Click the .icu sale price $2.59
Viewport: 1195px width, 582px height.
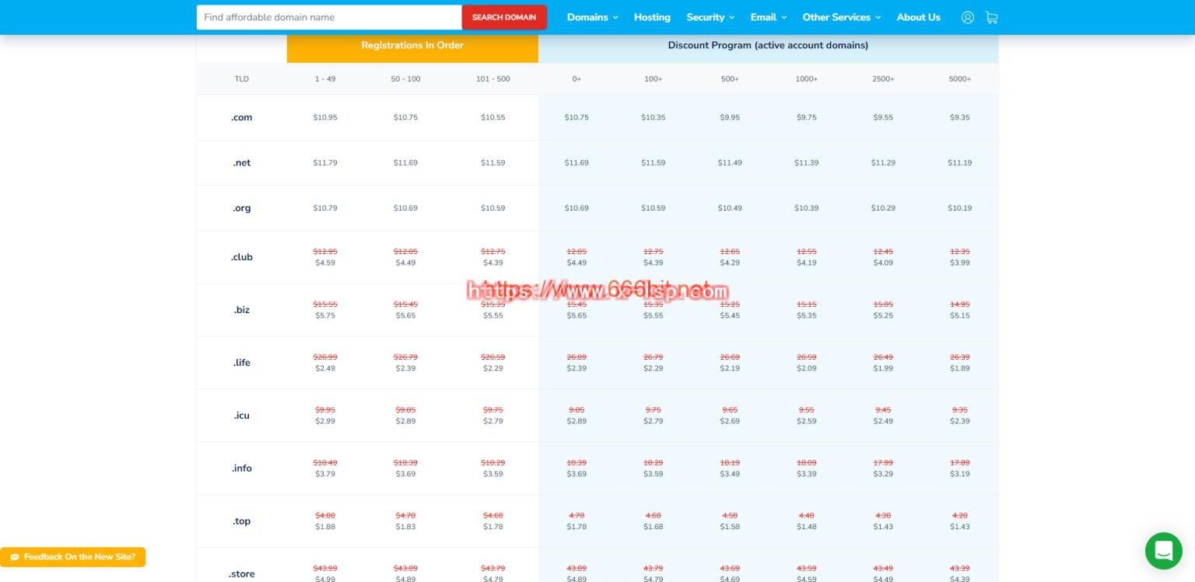pyautogui.click(x=807, y=421)
